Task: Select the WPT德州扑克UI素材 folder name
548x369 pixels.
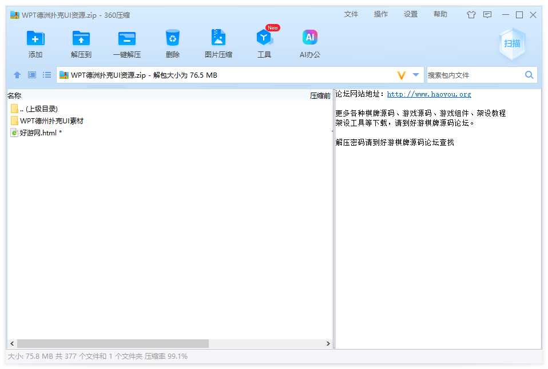Action: [x=51, y=121]
